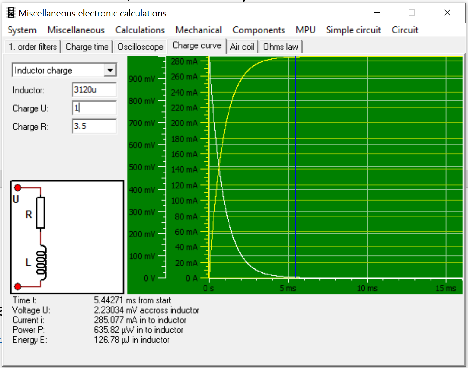
Task: Click the top red terminal U in diagram
Action: point(18,188)
